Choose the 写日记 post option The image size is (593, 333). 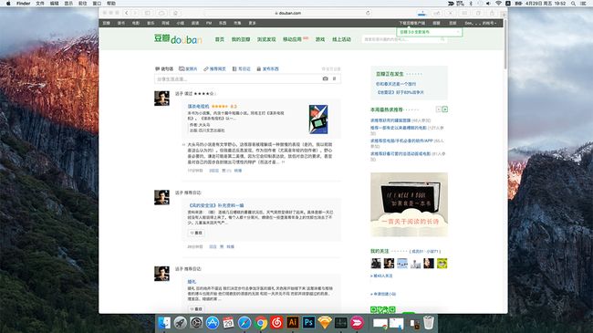[241, 68]
